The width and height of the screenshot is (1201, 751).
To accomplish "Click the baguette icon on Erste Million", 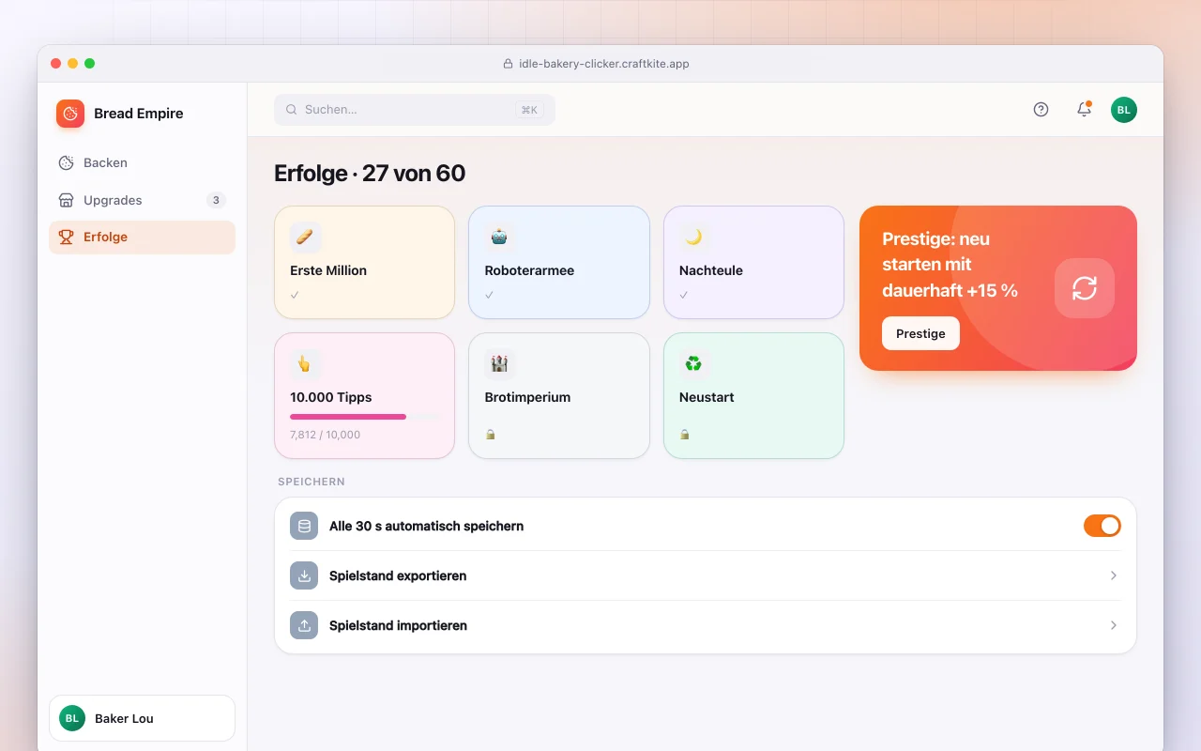I will pyautogui.click(x=305, y=238).
